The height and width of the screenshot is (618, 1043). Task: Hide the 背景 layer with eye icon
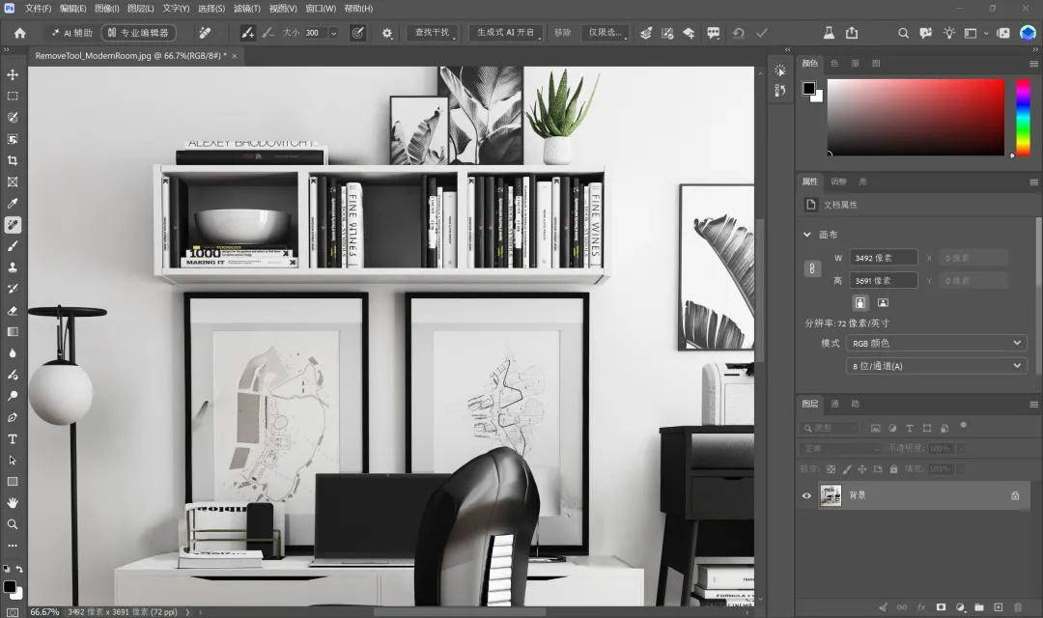(806, 495)
